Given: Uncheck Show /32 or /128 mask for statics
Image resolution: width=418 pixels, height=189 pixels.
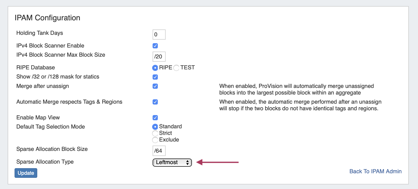Looking at the screenshot, I should (x=155, y=77).
